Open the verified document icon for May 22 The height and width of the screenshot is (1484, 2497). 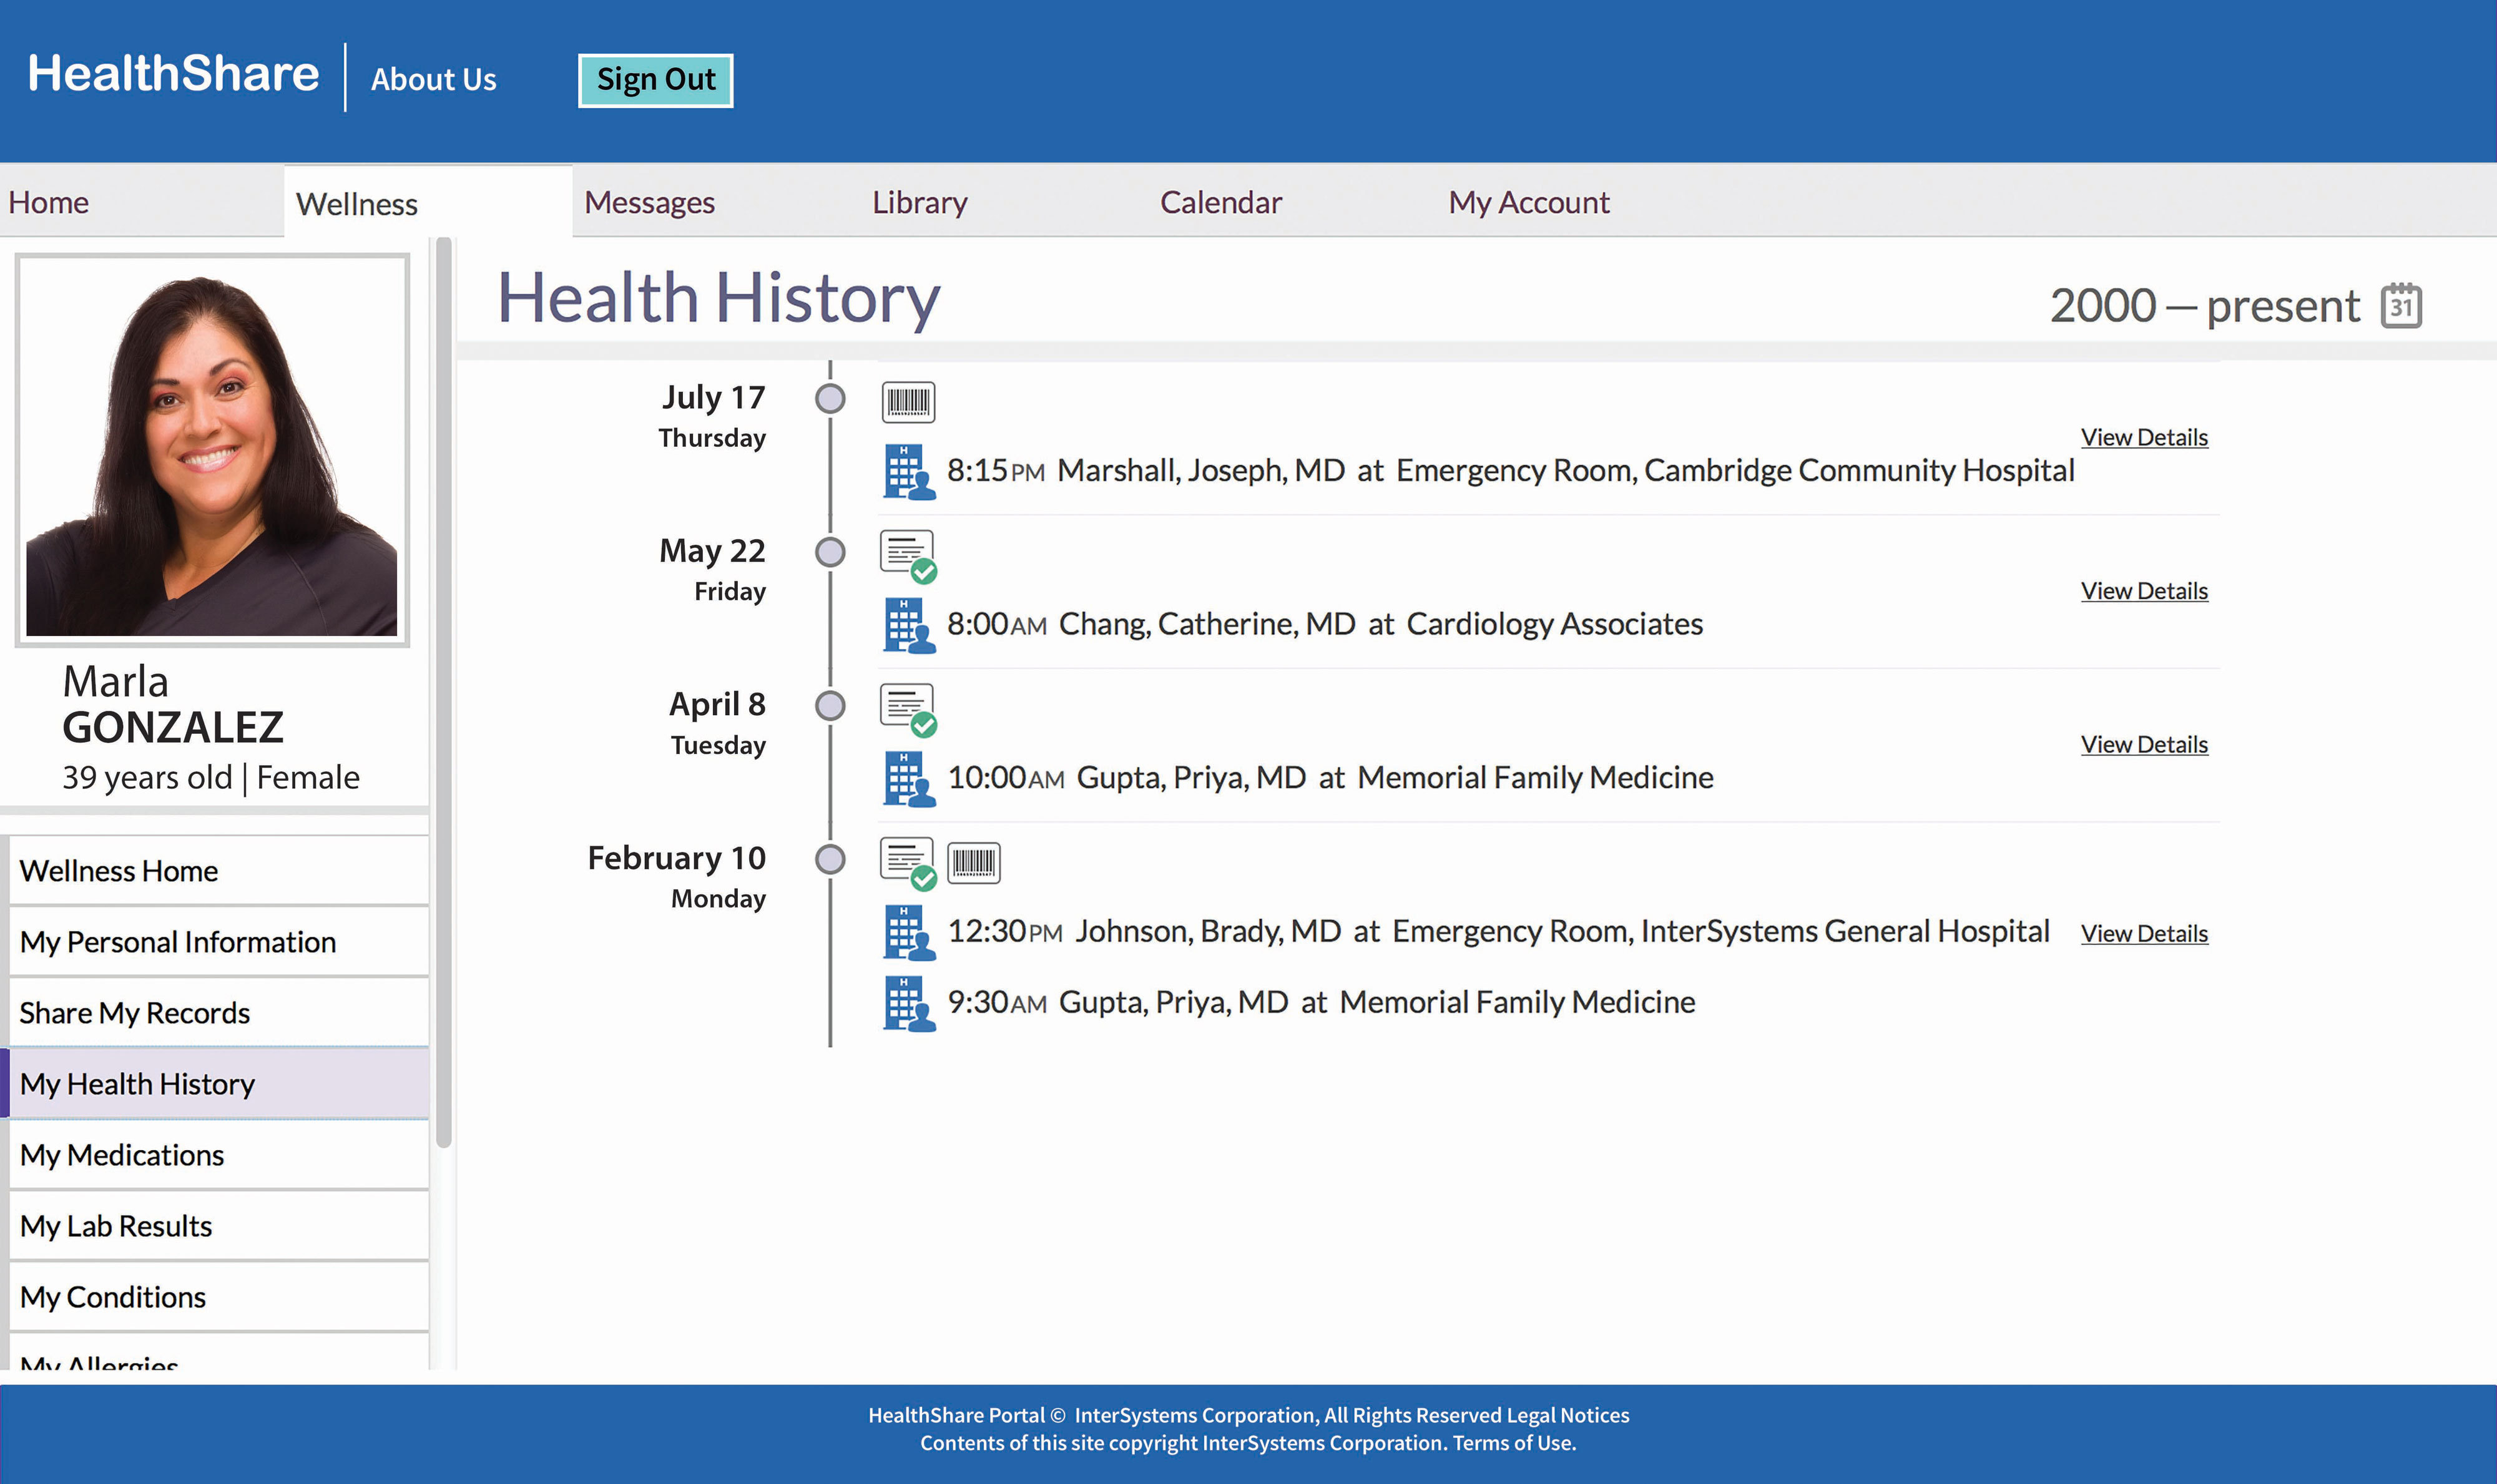point(908,554)
